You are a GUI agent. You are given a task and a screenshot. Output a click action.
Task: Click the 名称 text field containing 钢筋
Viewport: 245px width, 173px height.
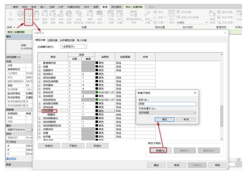click(167, 104)
